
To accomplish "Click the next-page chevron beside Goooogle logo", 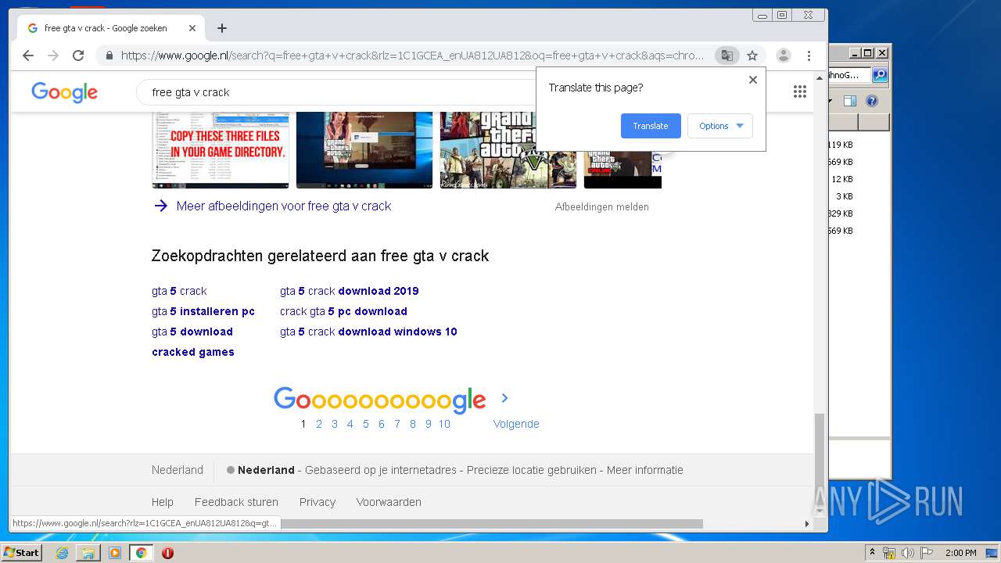I will (504, 398).
